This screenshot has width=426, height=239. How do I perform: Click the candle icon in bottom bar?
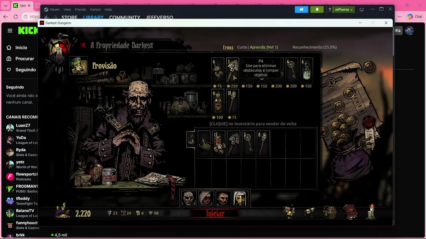tap(371, 212)
